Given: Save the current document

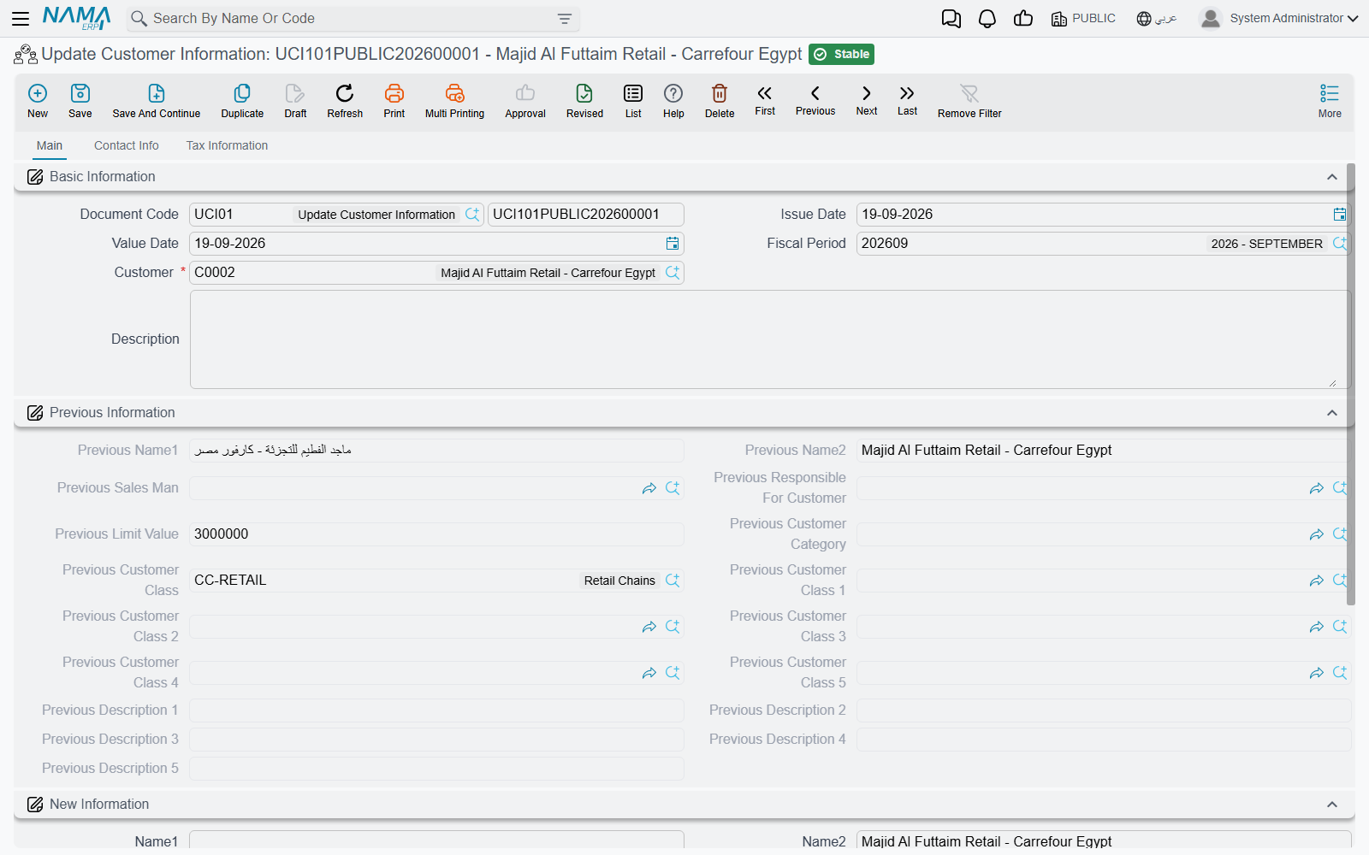Looking at the screenshot, I should (80, 101).
